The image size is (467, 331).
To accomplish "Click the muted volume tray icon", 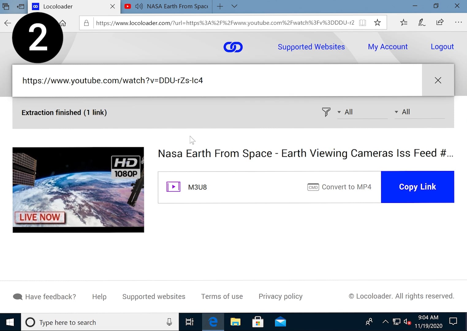I will coord(407,322).
